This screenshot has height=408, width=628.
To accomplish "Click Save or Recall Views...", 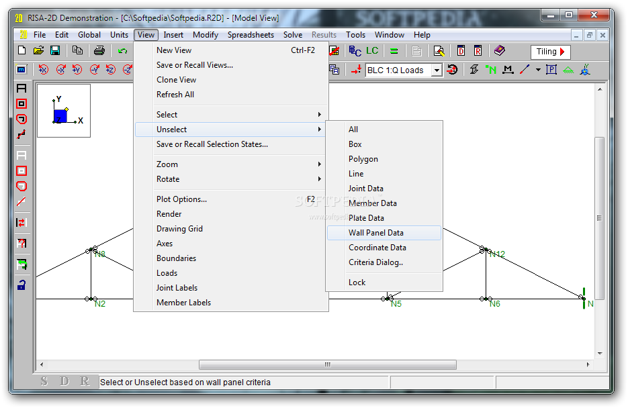I will coord(232,65).
